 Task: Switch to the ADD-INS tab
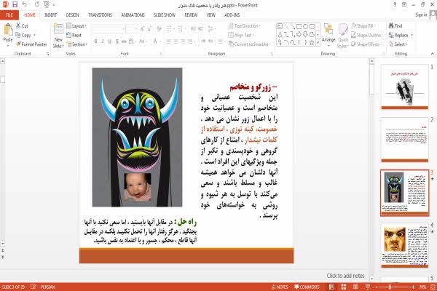(232, 15)
